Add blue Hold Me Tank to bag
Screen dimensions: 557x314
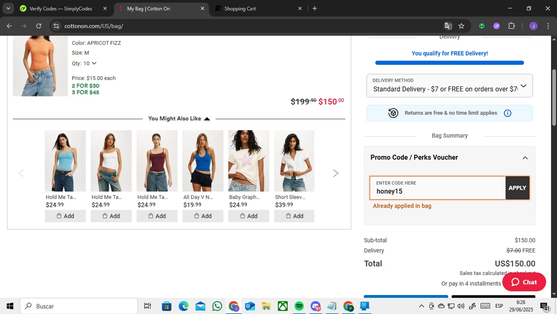[65, 216]
